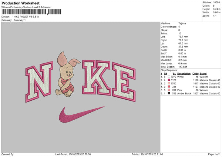This screenshot has width=222, height=157.
Task: Click the pink swoosh in the design
Action: point(81,114)
